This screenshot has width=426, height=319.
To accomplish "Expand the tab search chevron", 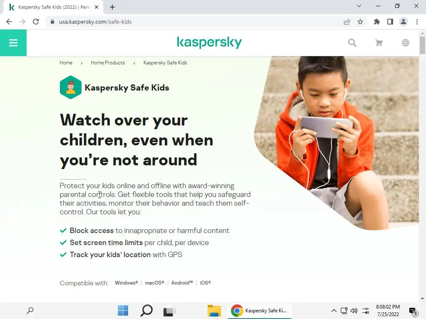I will click(x=359, y=6).
